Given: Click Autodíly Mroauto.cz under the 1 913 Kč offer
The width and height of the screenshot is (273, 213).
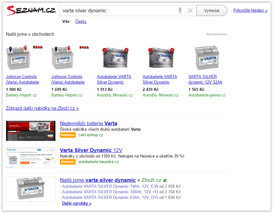Looking at the screenshot, I should tap(115, 95).
